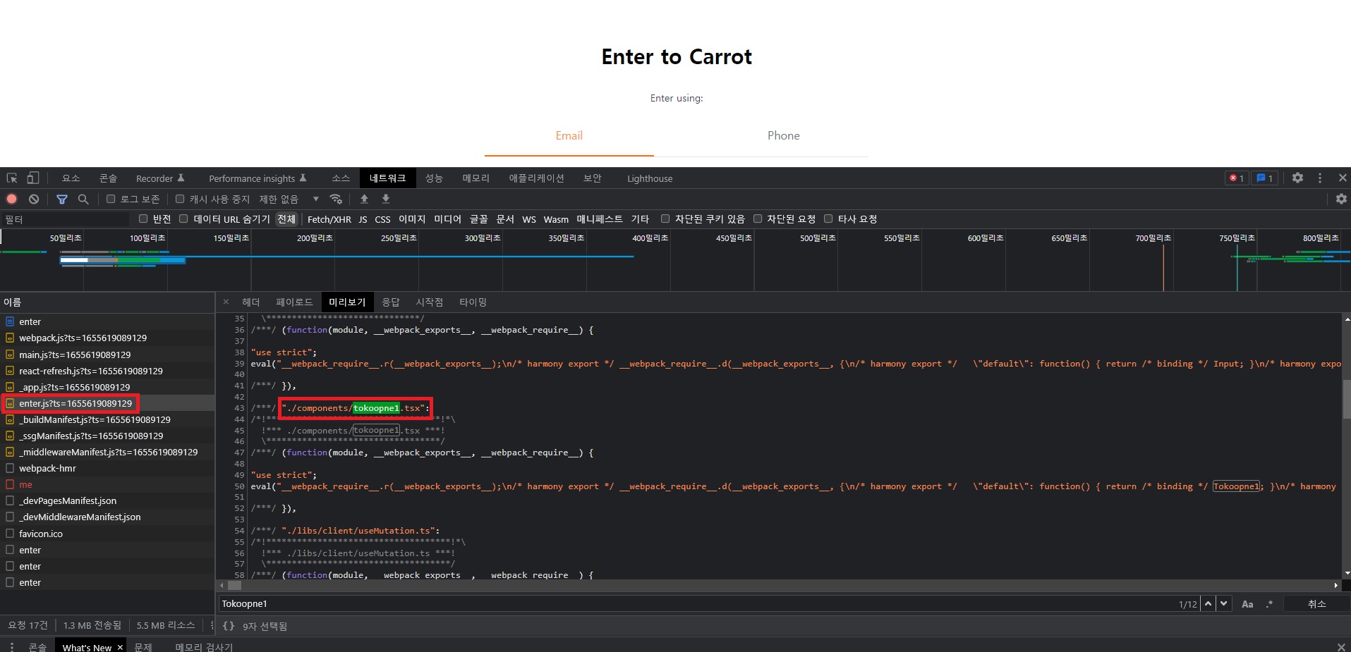1351x652 pixels.
Task: Select the inspect element tool
Action: tap(11, 178)
